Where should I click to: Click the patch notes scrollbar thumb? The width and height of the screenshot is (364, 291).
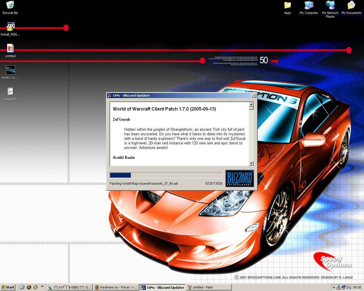click(251, 108)
